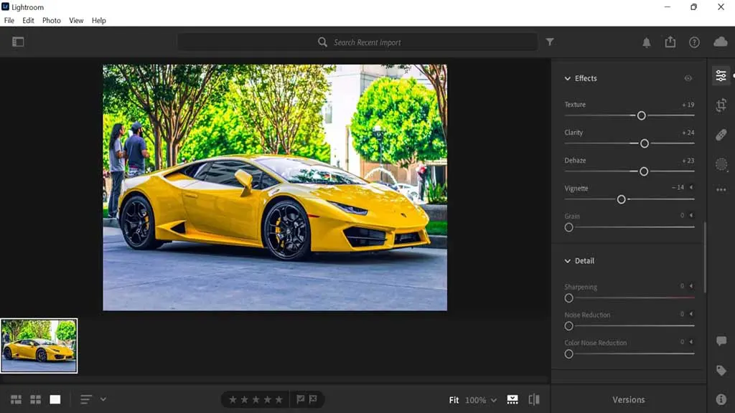
Task: Expand Color Noise Reduction options triangle
Action: click(691, 342)
